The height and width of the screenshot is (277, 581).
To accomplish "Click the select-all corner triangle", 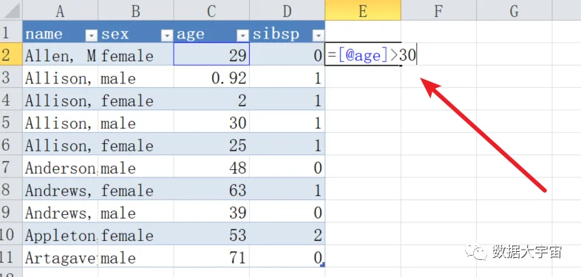I will [x=11, y=11].
